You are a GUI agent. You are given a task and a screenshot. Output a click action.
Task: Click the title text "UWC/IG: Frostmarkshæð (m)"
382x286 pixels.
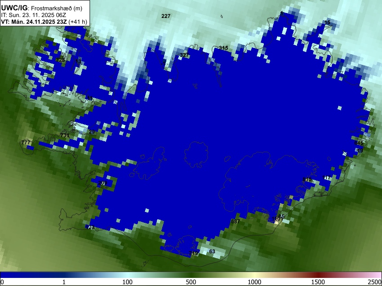pos(42,8)
